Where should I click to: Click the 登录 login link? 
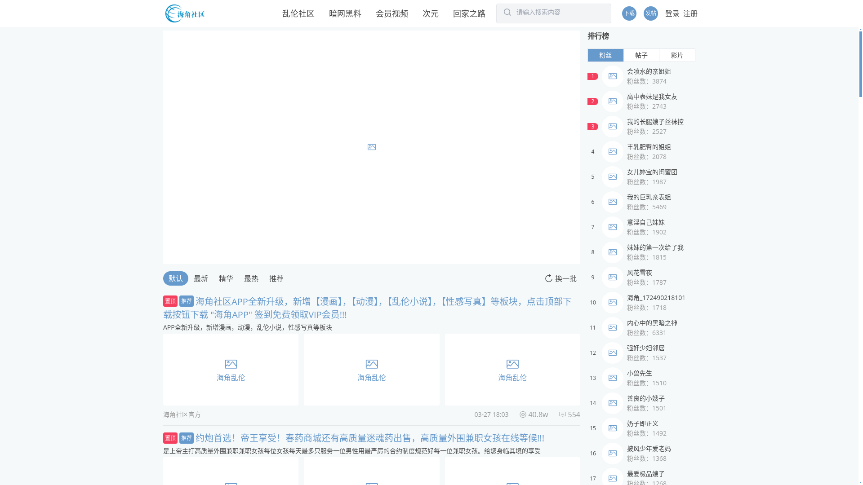point(672,13)
